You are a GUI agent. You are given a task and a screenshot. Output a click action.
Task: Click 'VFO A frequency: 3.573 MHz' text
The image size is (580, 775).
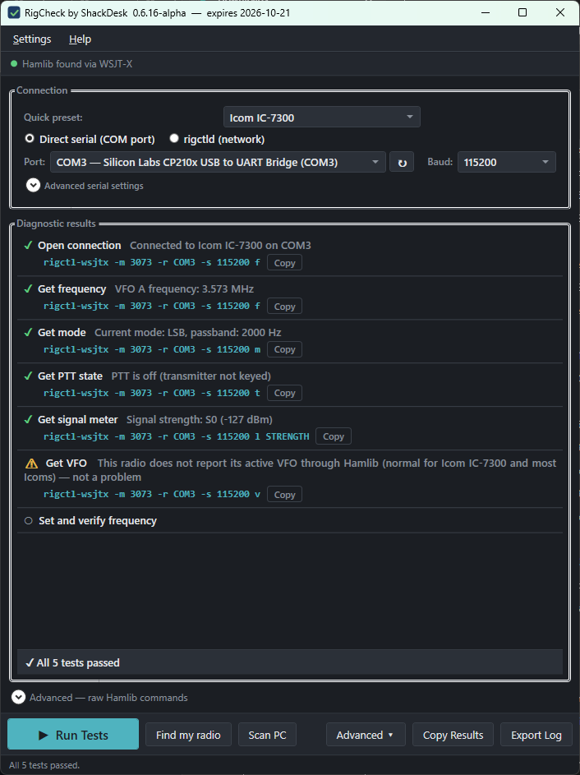[184, 288]
